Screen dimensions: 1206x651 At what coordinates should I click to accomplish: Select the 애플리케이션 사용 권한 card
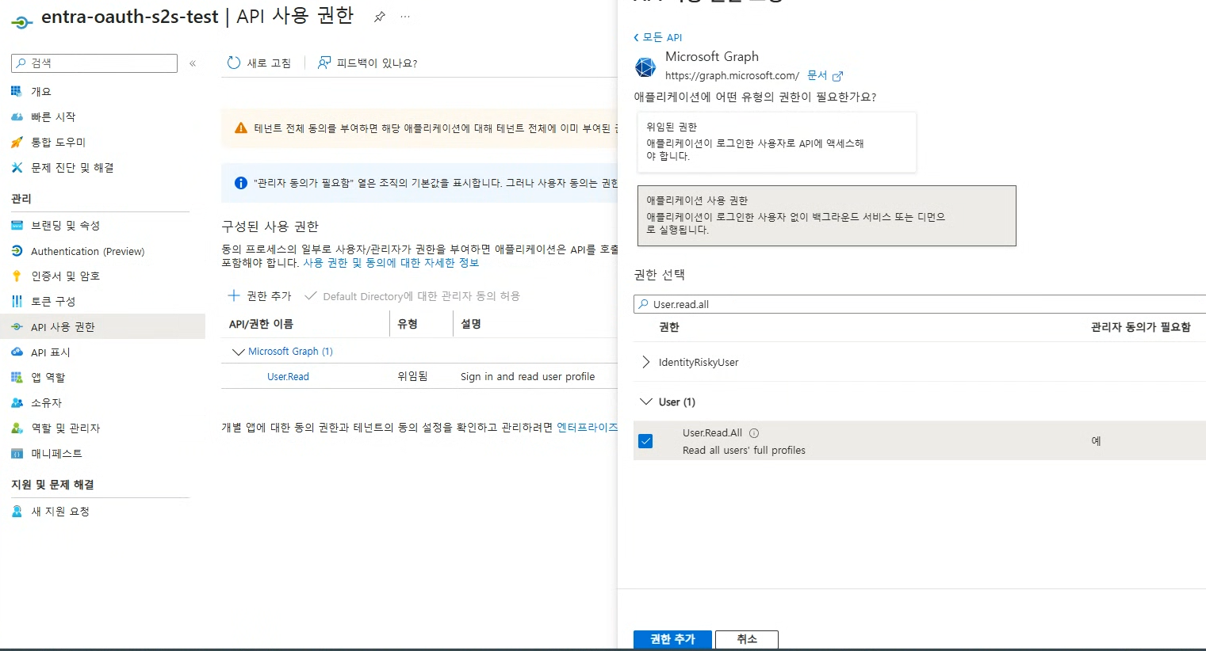coord(827,215)
